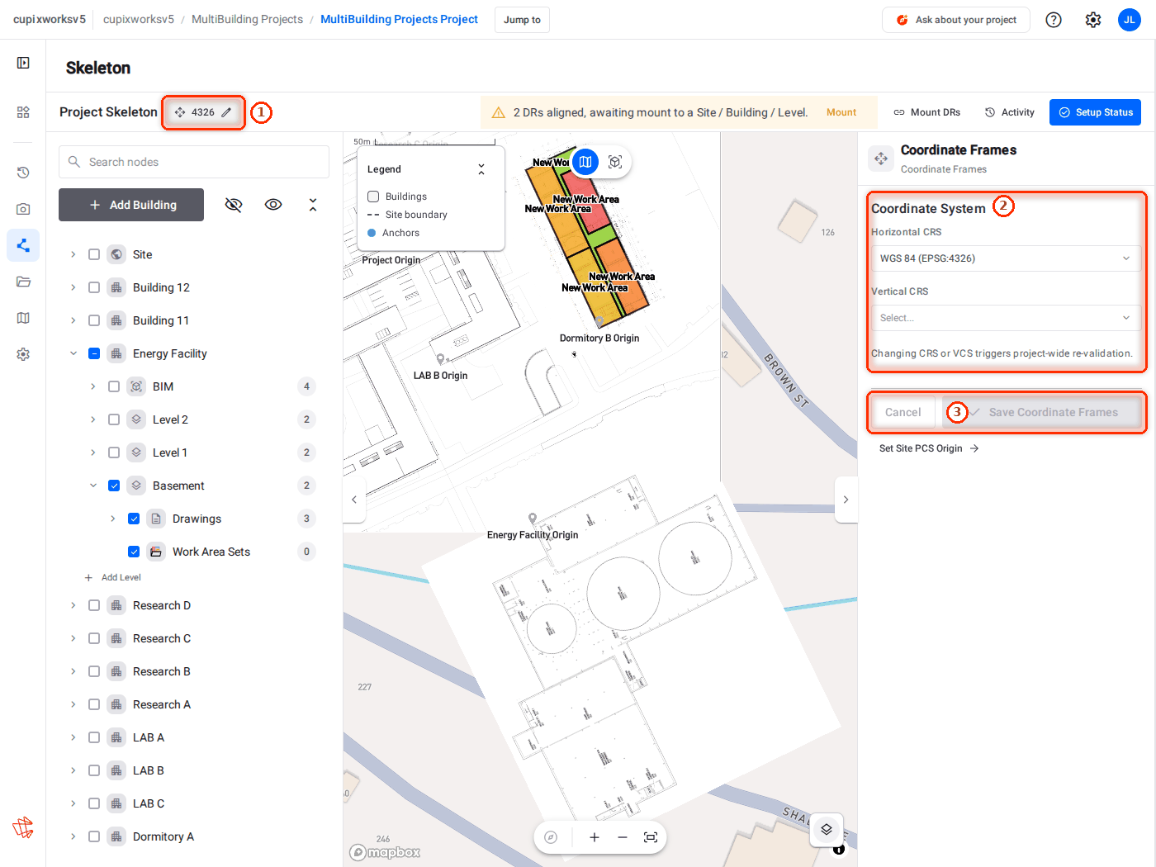Screen dimensions: 1156x867
Task: Open the history icon in sidebar
Action: 23,173
